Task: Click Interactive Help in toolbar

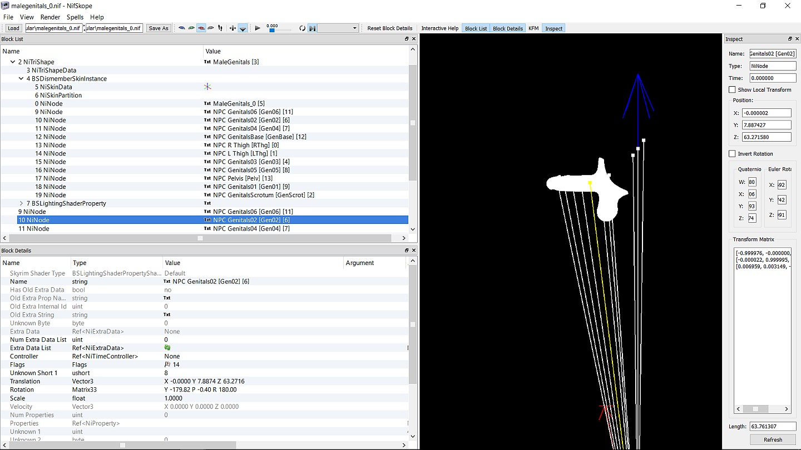Action: [440, 28]
